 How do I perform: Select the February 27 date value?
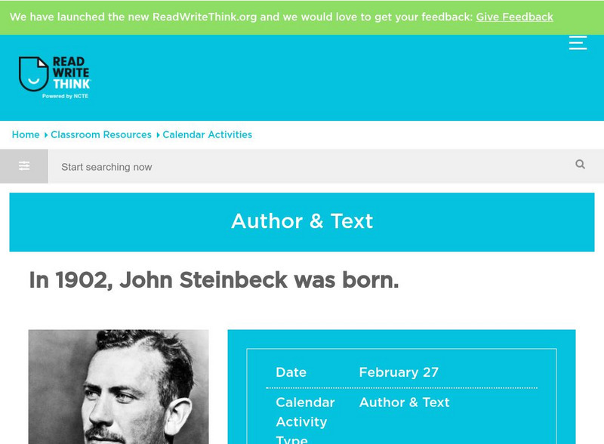pyautogui.click(x=399, y=372)
